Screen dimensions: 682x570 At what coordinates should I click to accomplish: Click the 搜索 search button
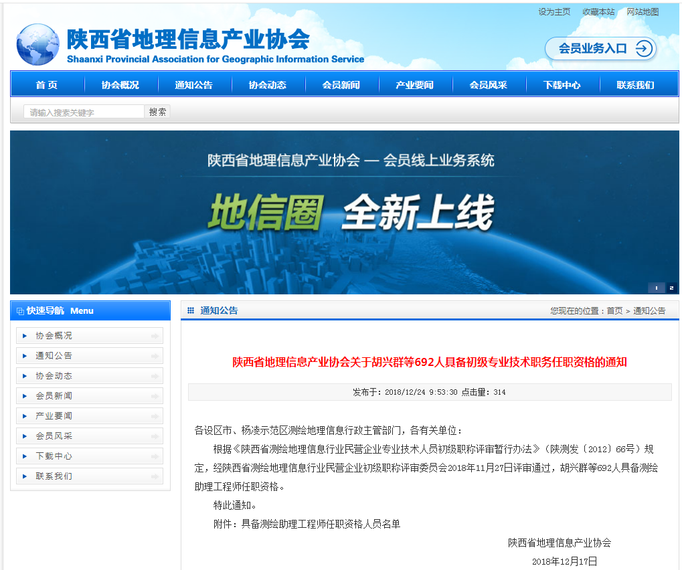(157, 112)
